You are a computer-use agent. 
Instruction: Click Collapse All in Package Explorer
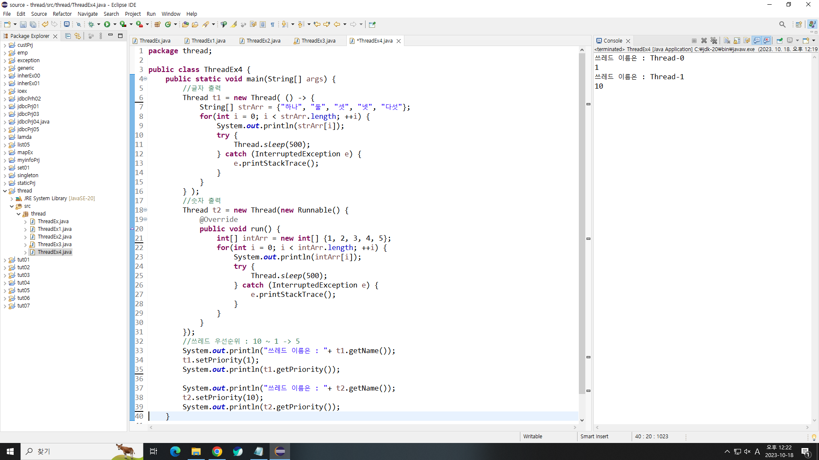point(68,36)
